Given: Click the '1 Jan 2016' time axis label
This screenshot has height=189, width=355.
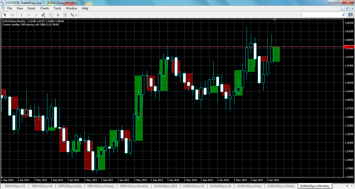Looking at the screenshot, I should [273, 180].
